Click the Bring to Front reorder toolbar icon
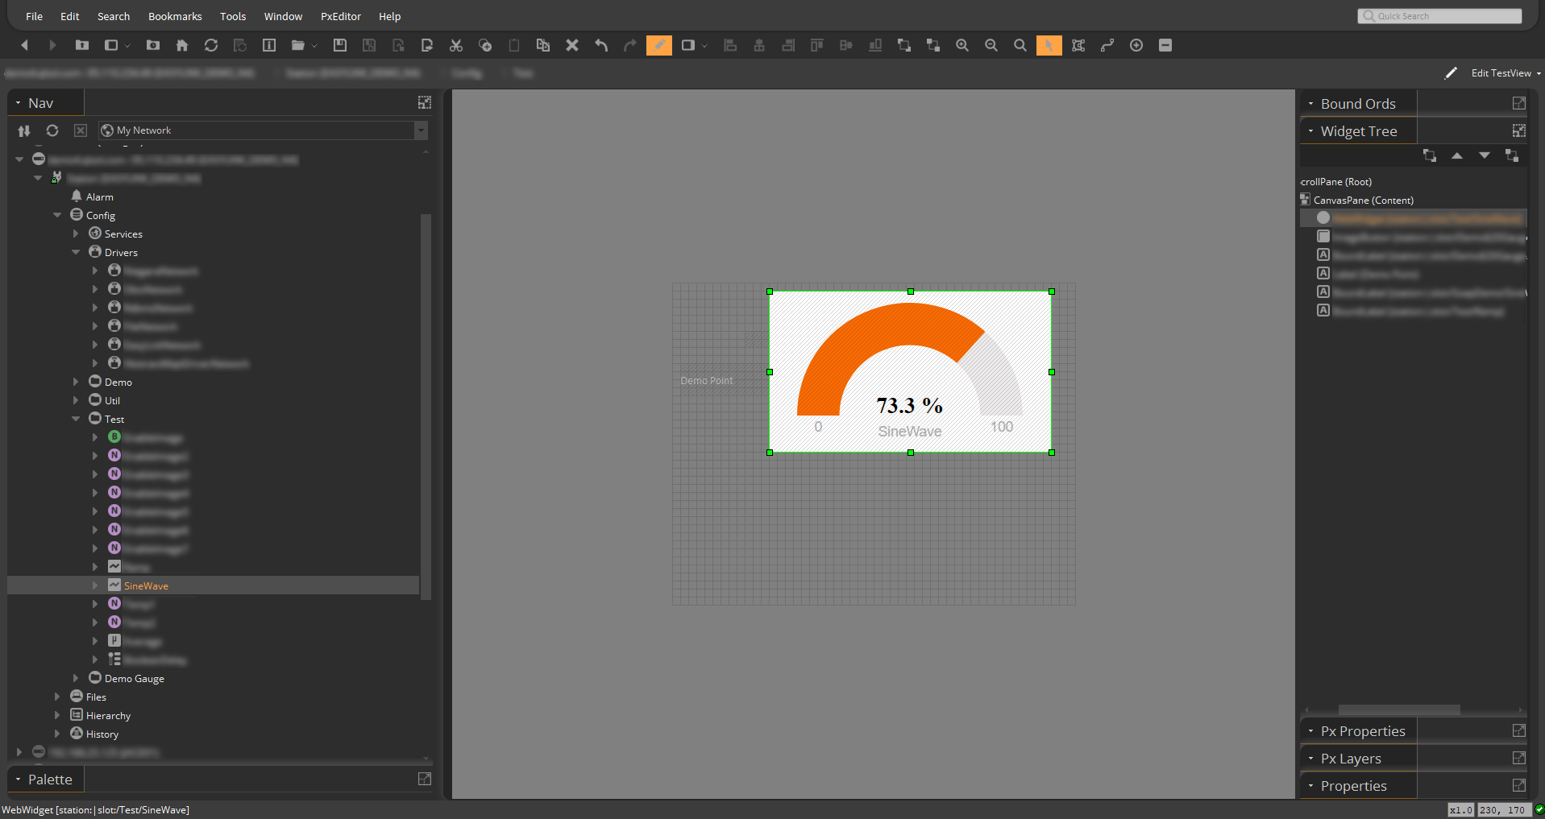This screenshot has width=1545, height=819. pyautogui.click(x=904, y=45)
